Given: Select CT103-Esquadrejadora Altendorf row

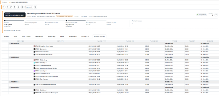Looking at the screenshot, I should [x=46, y=85].
